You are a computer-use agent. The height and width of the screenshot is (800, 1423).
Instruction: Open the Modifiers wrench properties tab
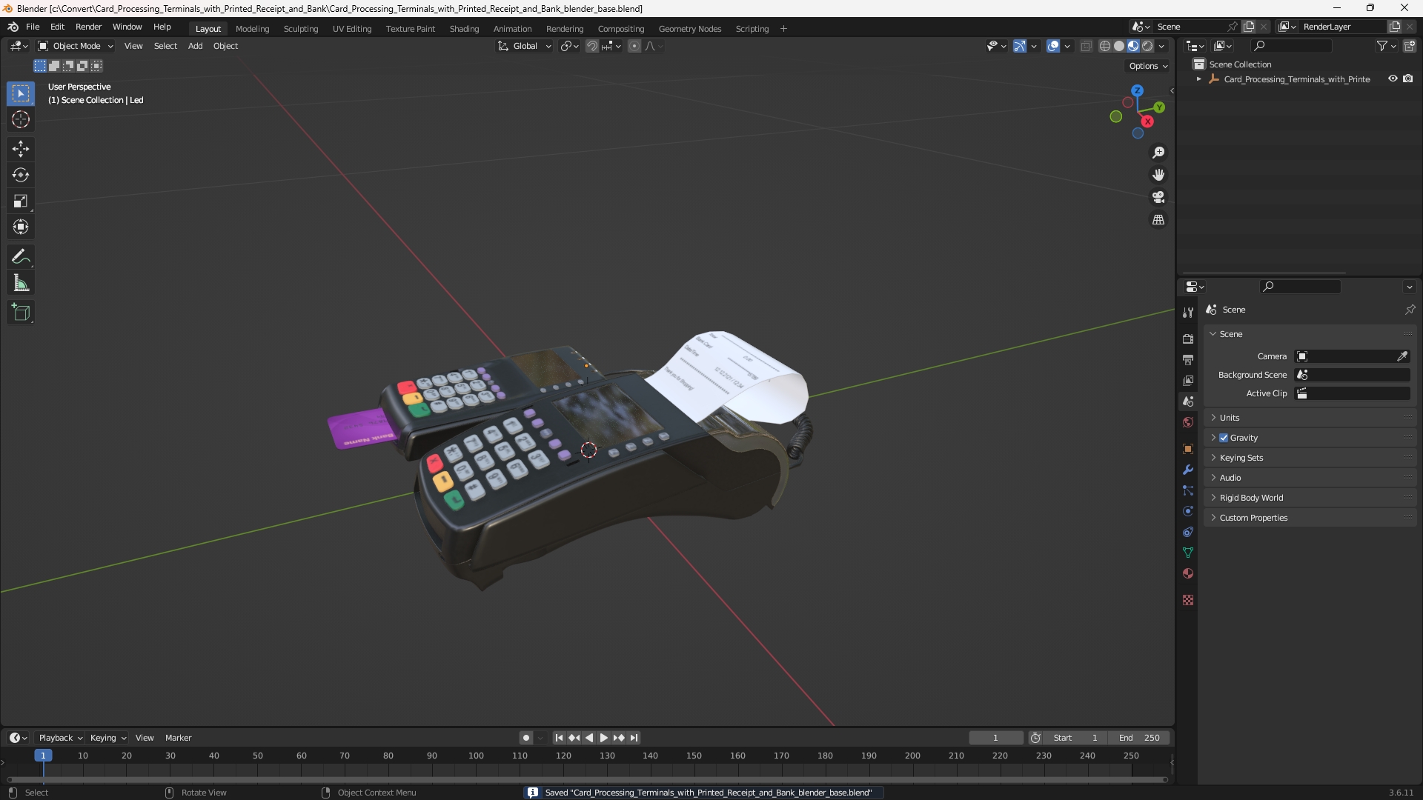coord(1188,470)
